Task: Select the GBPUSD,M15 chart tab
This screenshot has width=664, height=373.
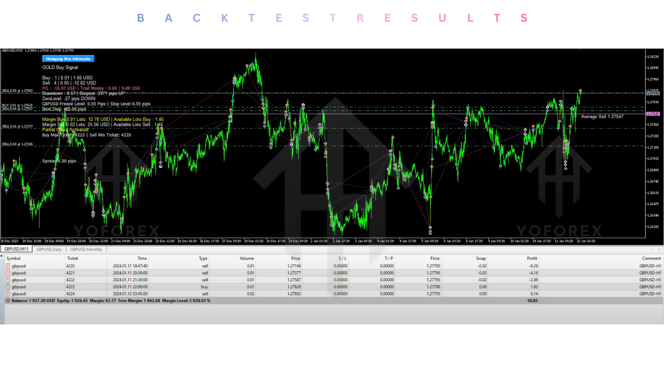Action: 16,249
